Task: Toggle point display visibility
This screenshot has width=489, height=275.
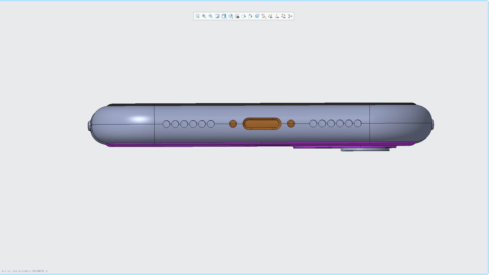Action: pyautogui.click(x=283, y=16)
